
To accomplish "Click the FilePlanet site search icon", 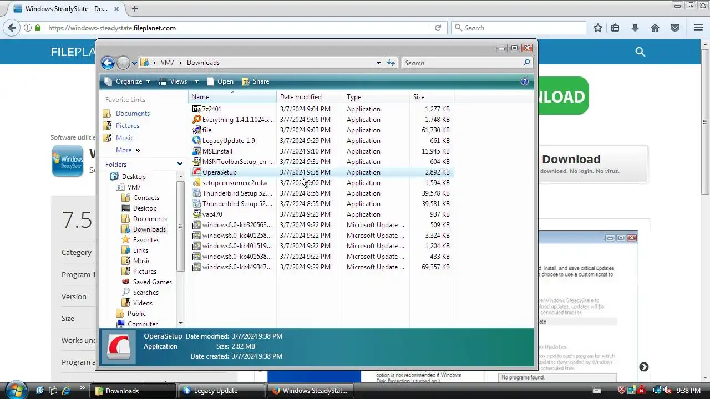I will point(640,52).
